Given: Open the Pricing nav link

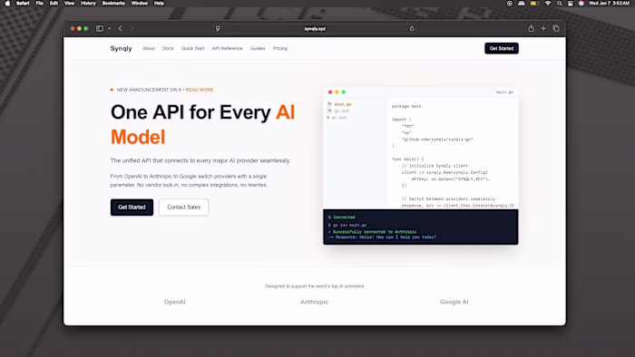Looking at the screenshot, I should (279, 49).
